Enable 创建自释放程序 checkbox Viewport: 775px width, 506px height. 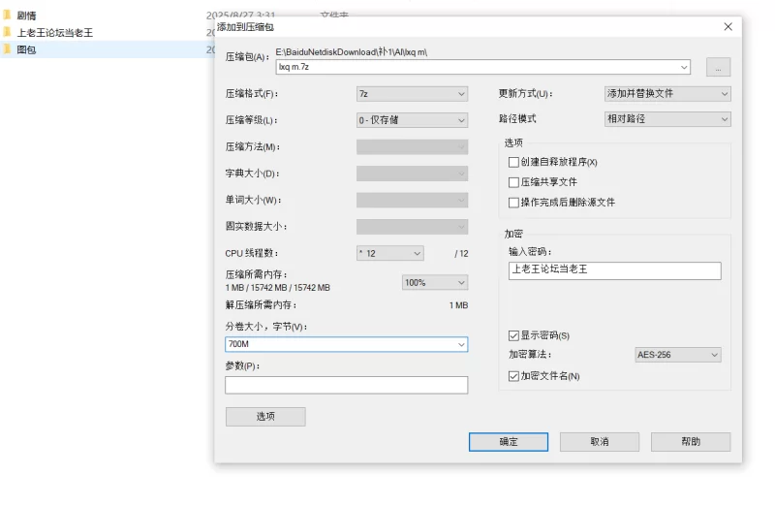click(x=513, y=162)
